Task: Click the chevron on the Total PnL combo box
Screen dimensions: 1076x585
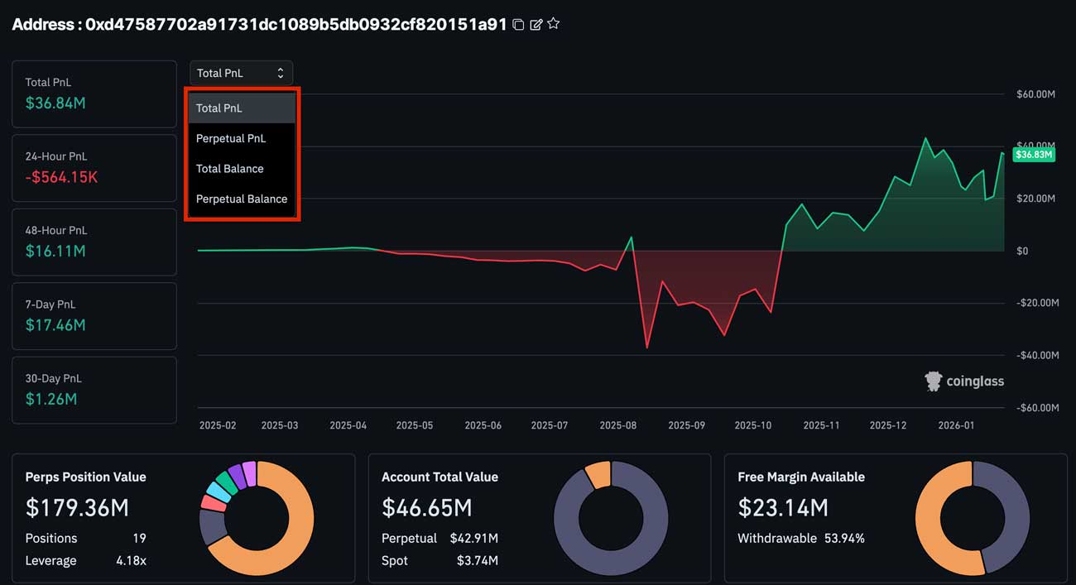Action: (282, 73)
